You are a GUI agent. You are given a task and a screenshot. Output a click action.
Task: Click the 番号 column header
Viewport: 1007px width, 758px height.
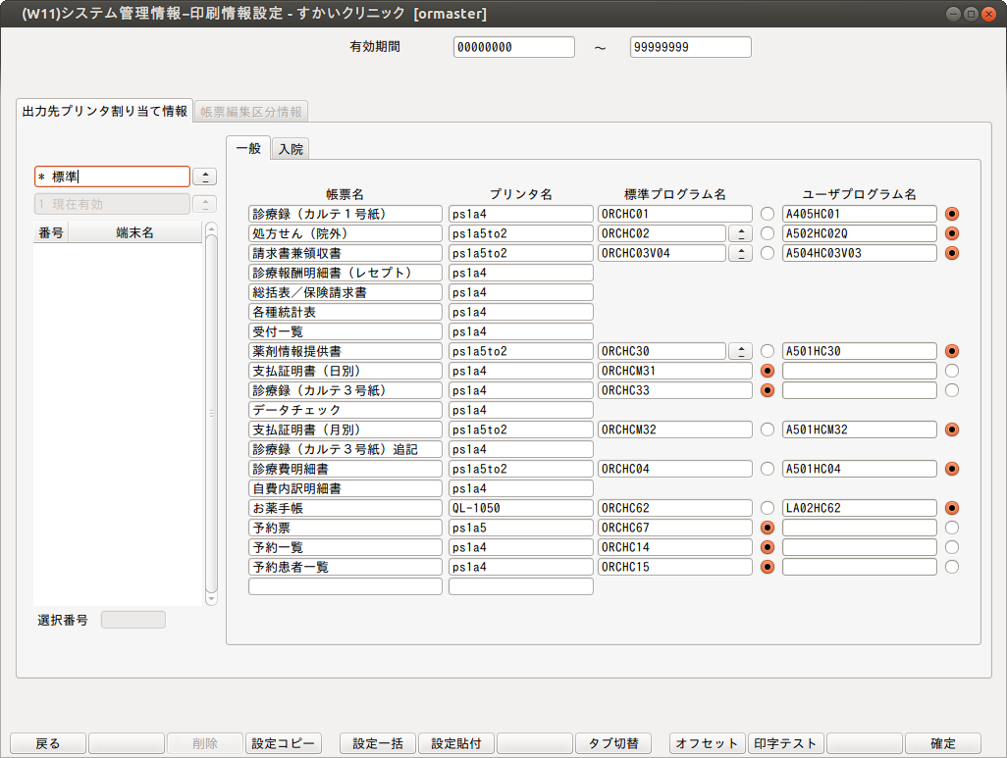tap(51, 232)
